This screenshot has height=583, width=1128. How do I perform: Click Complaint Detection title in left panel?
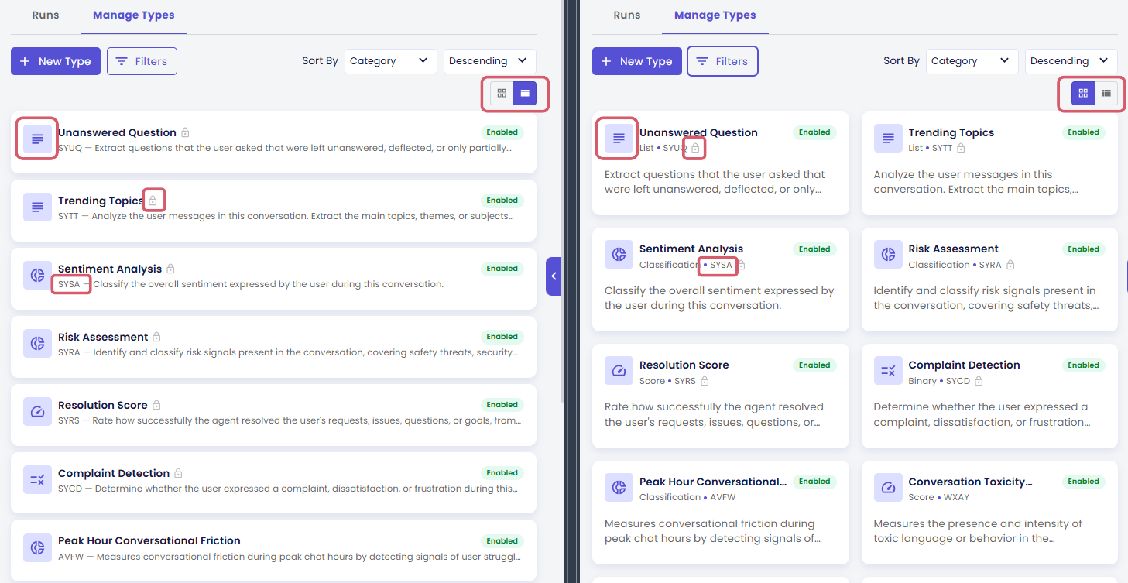pyautogui.click(x=114, y=473)
